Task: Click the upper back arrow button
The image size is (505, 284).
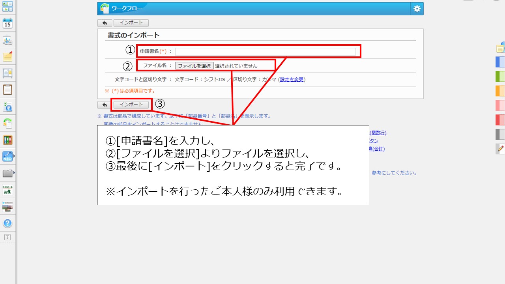Action: click(x=105, y=23)
